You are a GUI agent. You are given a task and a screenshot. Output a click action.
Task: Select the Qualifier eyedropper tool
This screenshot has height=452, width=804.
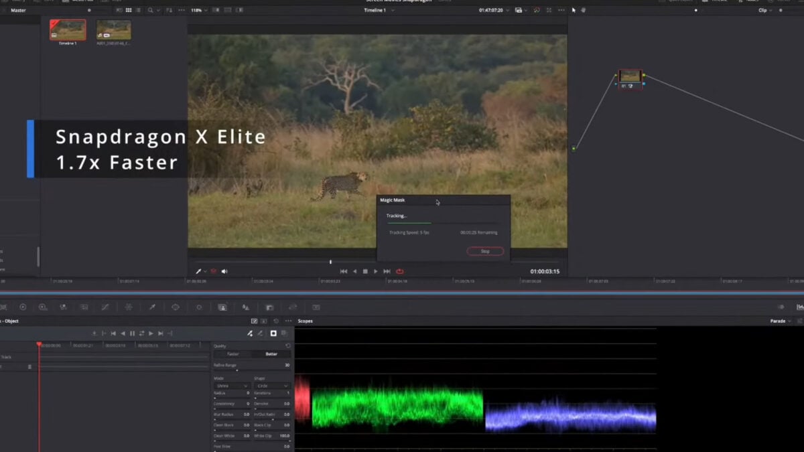151,307
